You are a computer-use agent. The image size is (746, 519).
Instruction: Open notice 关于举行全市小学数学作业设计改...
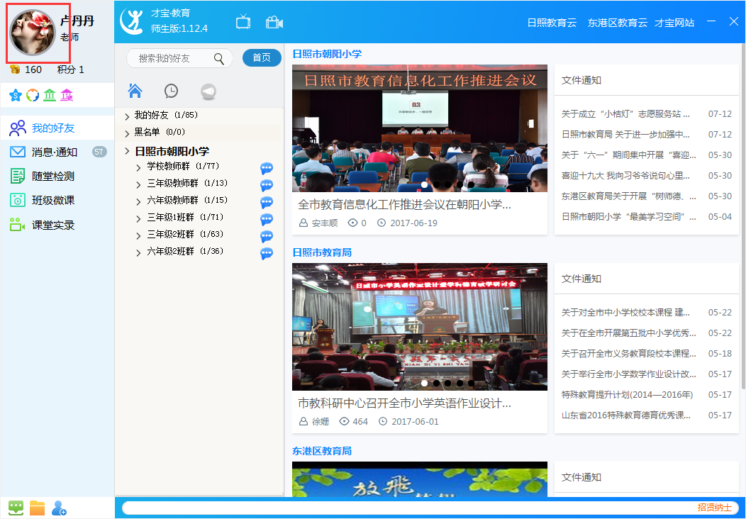(x=628, y=374)
